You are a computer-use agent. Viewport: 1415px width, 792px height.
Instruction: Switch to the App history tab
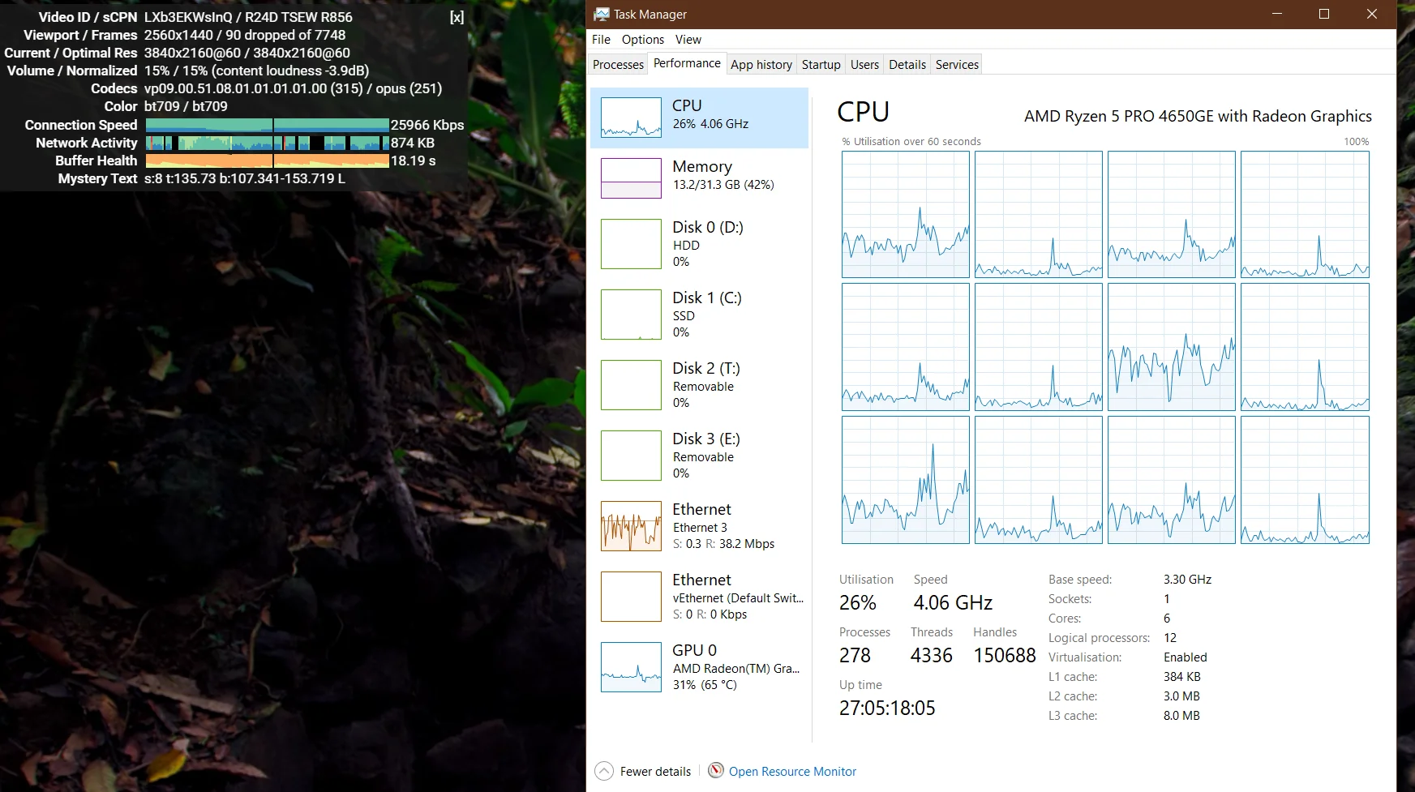(x=761, y=65)
